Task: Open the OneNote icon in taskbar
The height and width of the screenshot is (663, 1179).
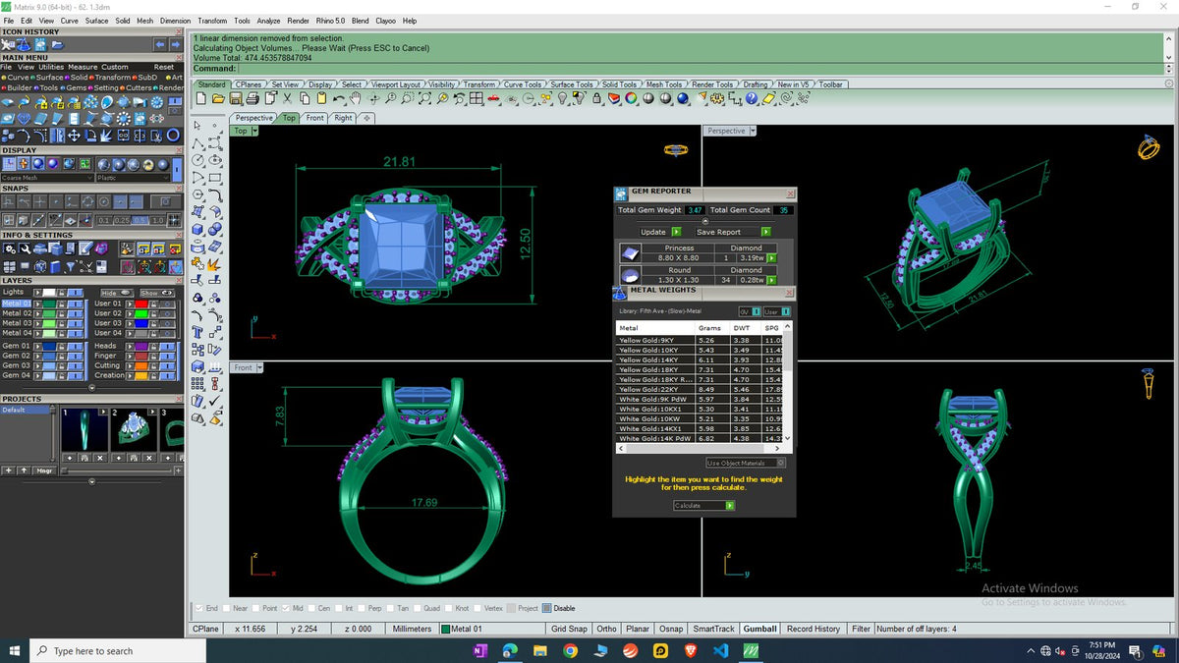Action: 479,650
